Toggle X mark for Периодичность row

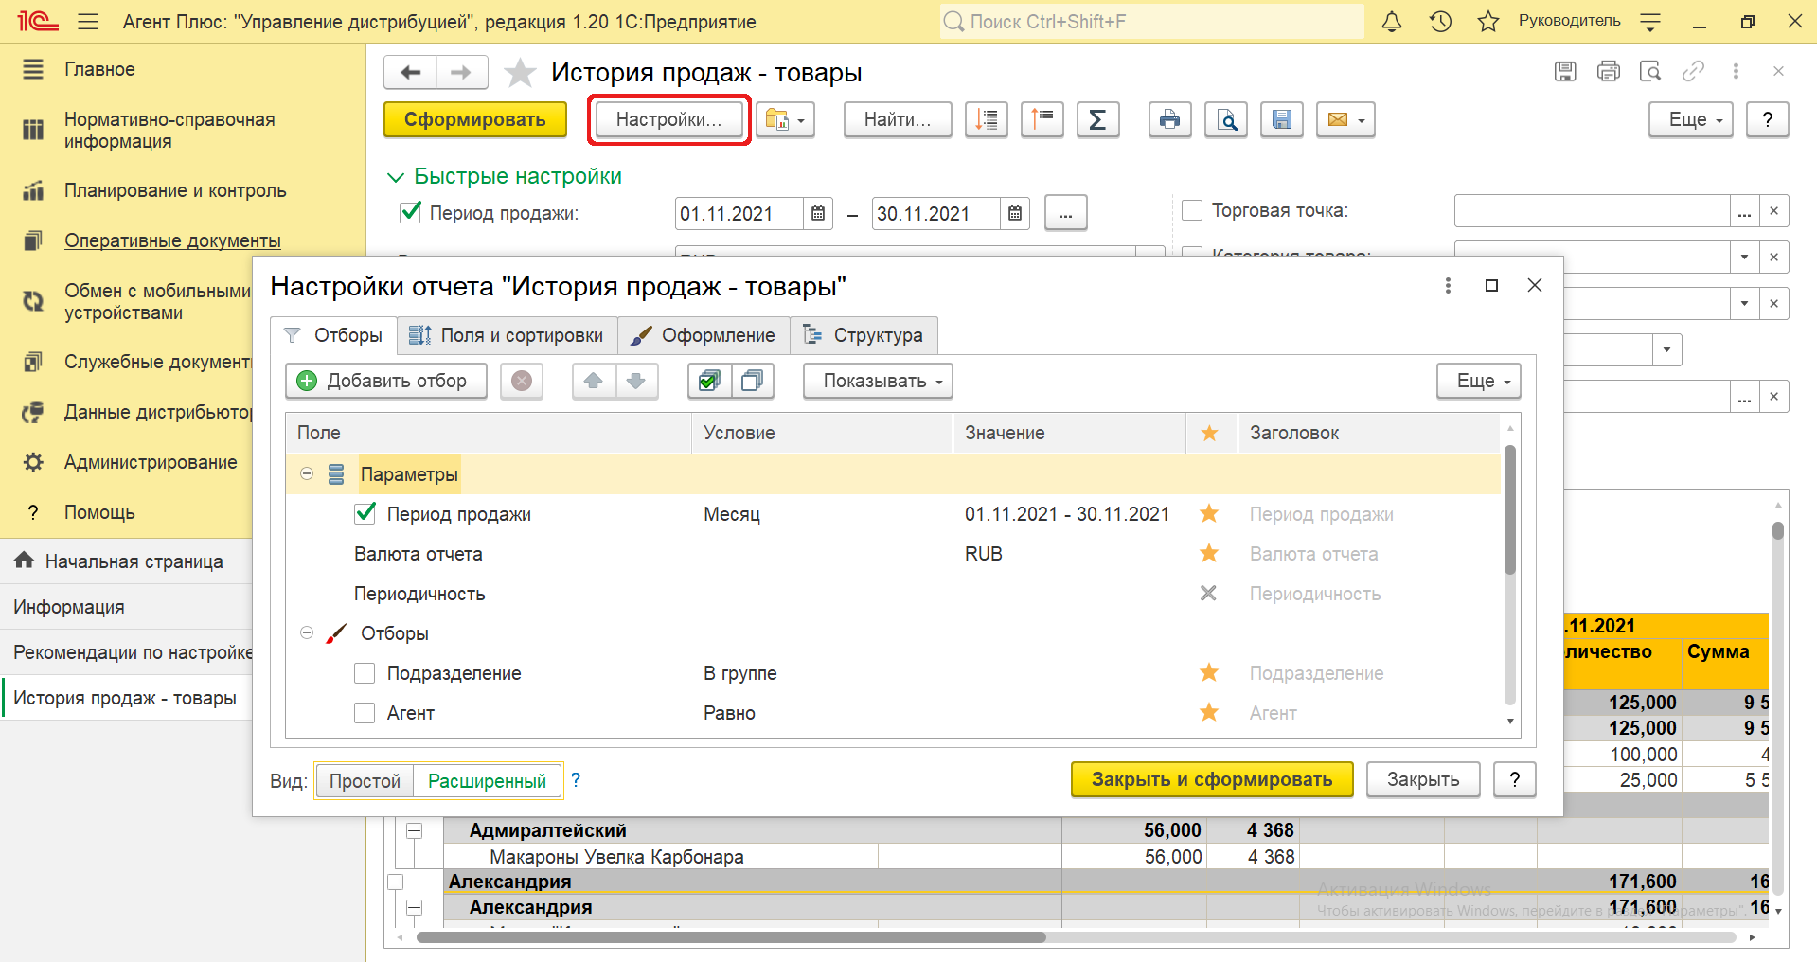[1208, 594]
